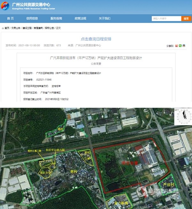
Task: Go to 建设工程 breadcrumb link
Action: point(27,28)
